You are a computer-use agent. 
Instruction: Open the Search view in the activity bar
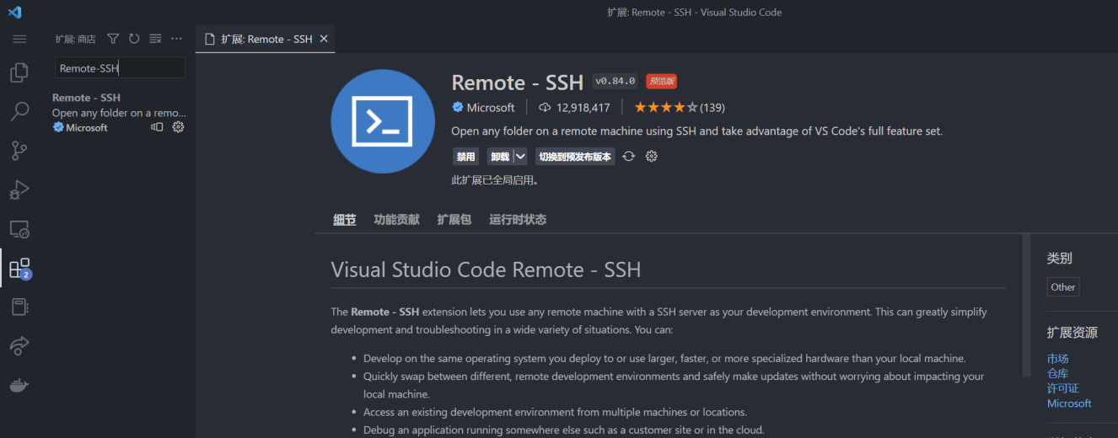click(x=19, y=111)
